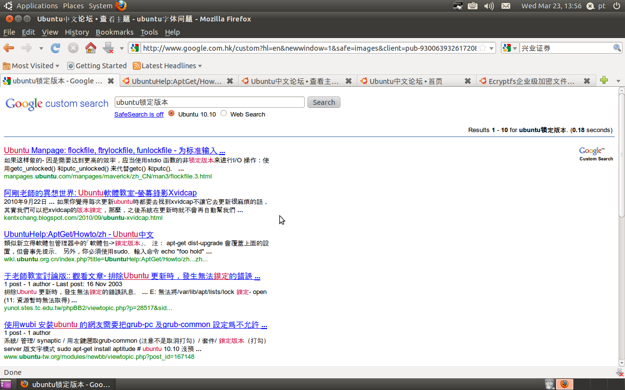Open the Applications panel menu

point(37,6)
